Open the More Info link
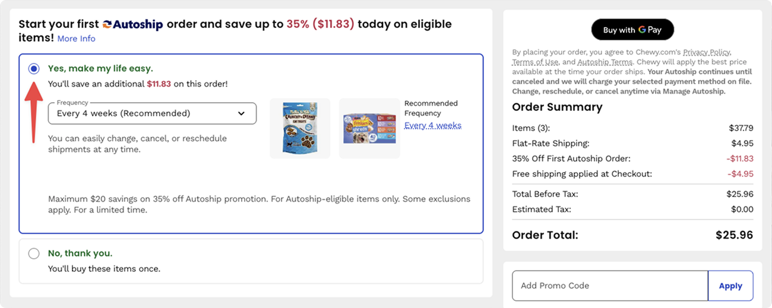772x308 pixels. 76,39
